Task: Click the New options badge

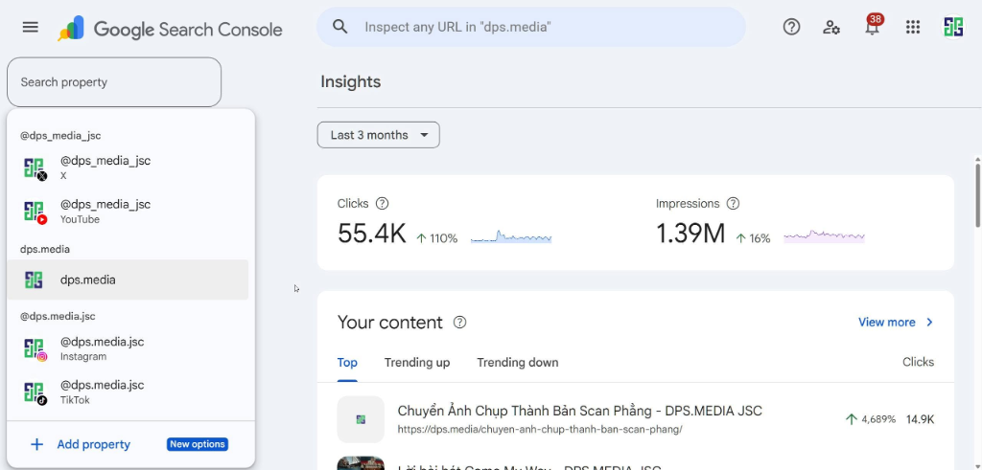Action: click(x=198, y=444)
